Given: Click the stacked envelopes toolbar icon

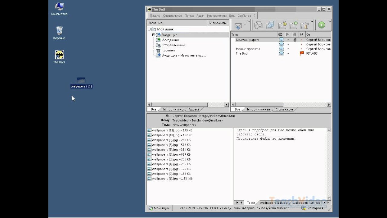Looking at the screenshot, I should (258, 25).
